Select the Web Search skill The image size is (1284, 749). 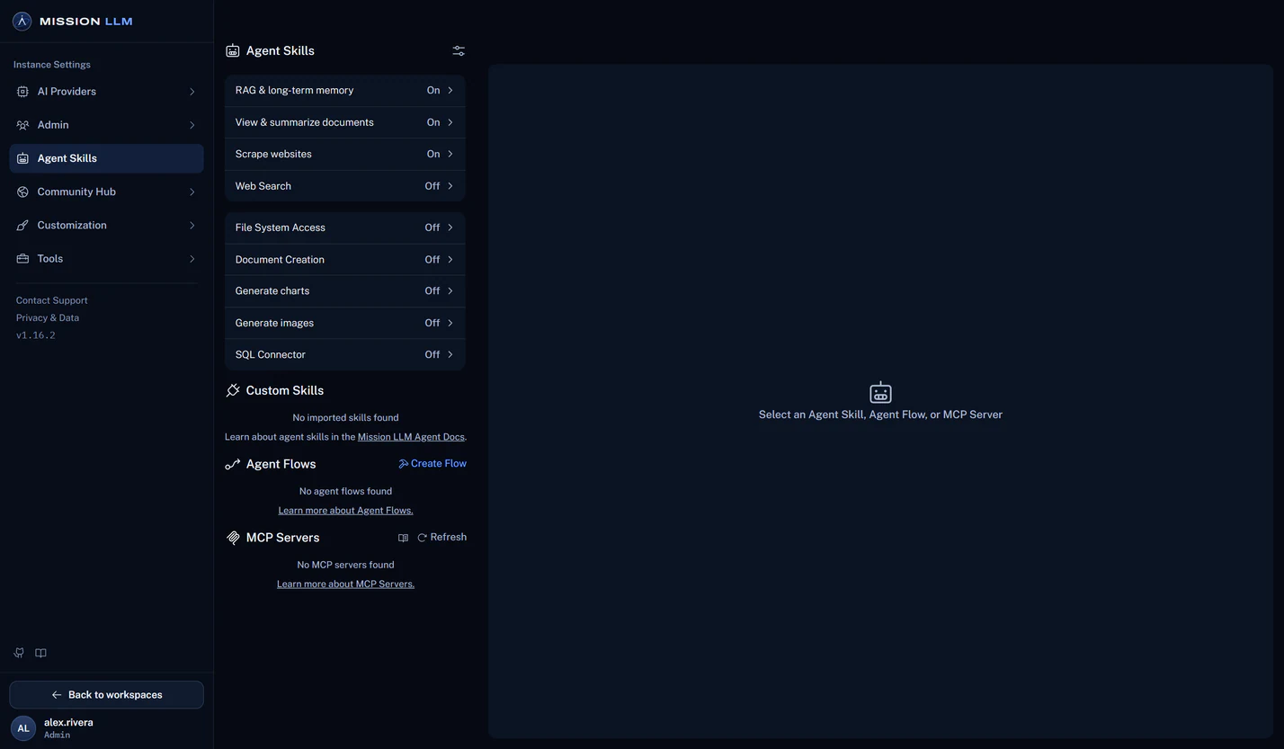344,186
